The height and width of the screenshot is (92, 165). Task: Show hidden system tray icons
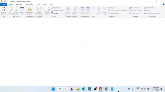click(x=126, y=89)
